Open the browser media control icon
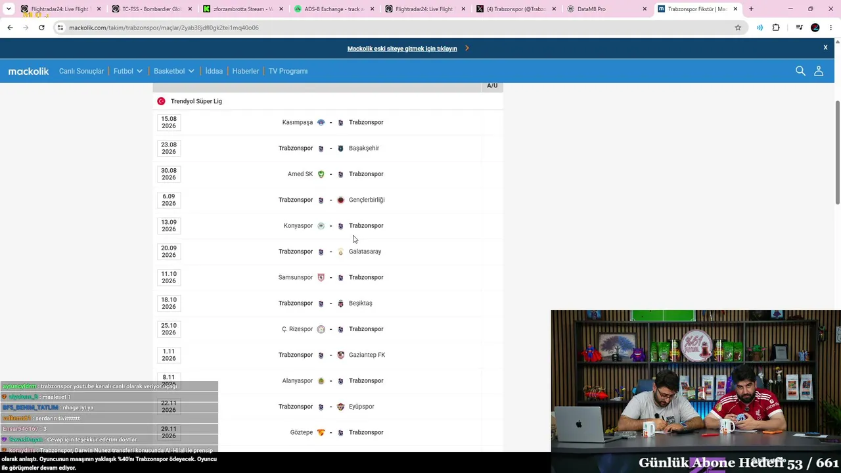 799,28
